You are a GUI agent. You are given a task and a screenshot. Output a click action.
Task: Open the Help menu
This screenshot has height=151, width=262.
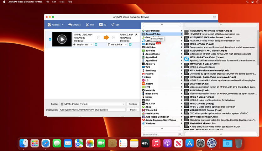[70, 2]
